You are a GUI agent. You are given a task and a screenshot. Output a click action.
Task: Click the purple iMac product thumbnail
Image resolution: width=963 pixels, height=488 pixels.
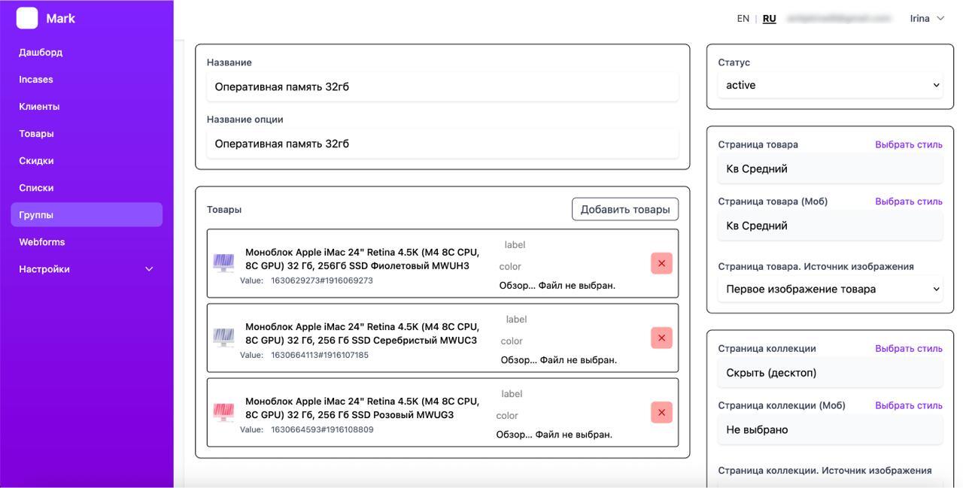223,262
